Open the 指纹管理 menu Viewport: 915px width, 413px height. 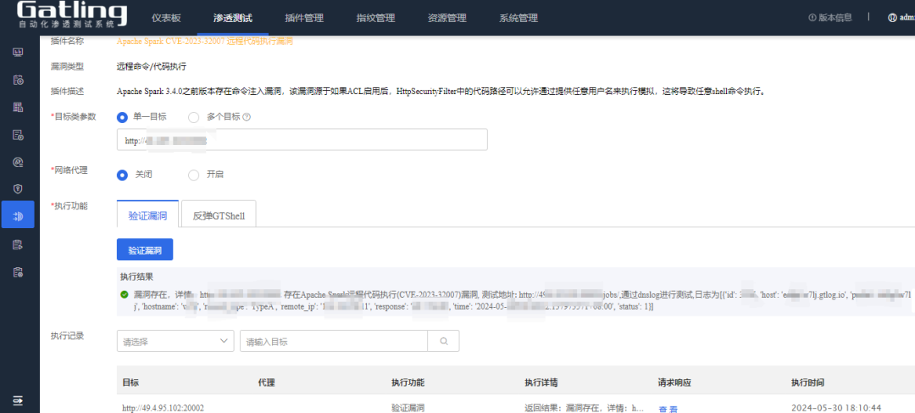pyautogui.click(x=375, y=18)
